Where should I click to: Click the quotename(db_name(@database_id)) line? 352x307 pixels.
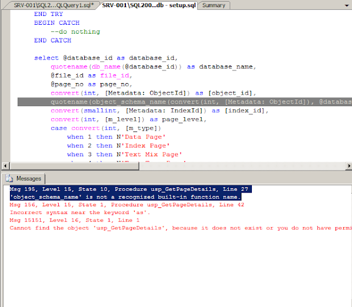coord(153,67)
